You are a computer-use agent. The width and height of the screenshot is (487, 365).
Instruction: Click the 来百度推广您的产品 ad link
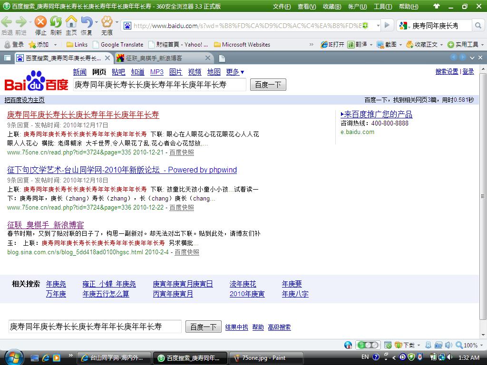pyautogui.click(x=377, y=115)
